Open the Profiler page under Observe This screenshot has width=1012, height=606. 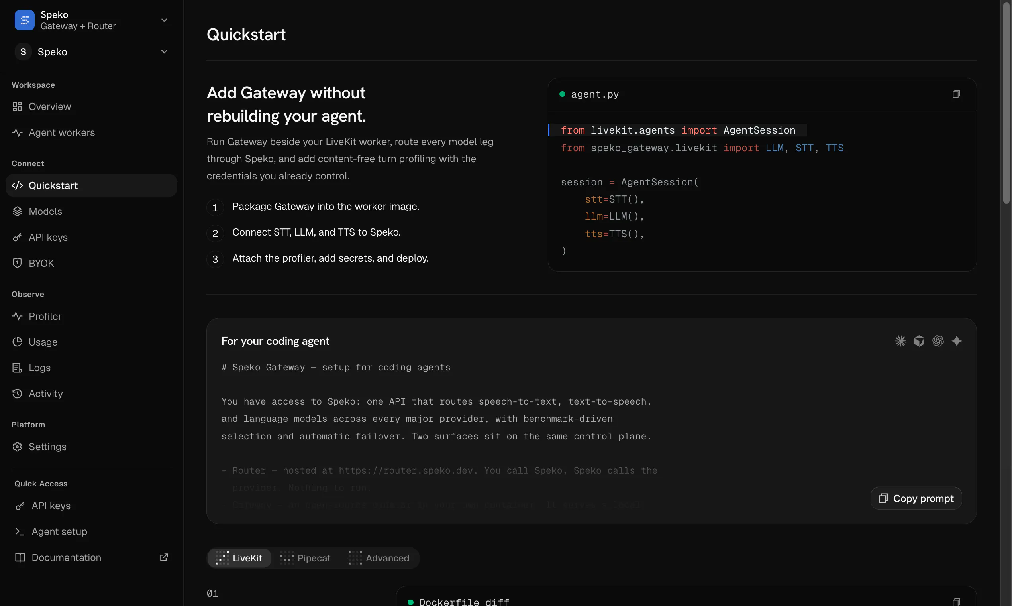91,317
